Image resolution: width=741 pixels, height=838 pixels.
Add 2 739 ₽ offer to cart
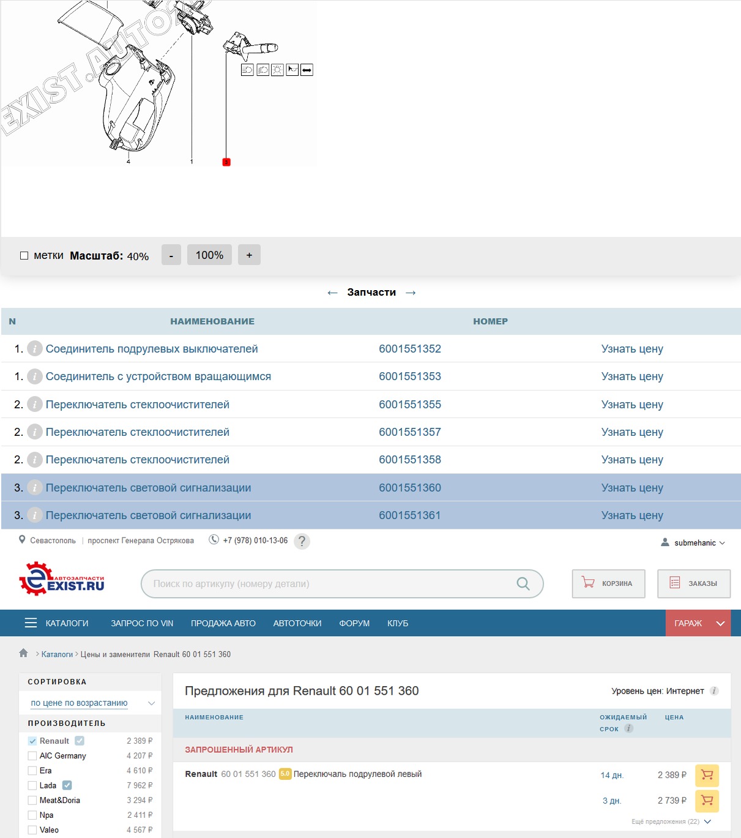pos(707,801)
